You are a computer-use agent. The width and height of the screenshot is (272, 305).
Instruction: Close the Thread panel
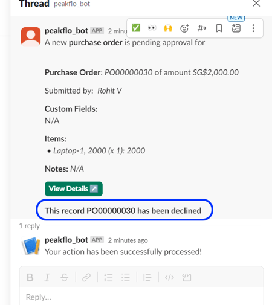(x=256, y=3)
